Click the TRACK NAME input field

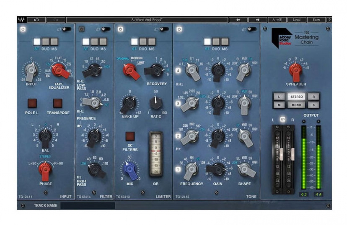88,206
